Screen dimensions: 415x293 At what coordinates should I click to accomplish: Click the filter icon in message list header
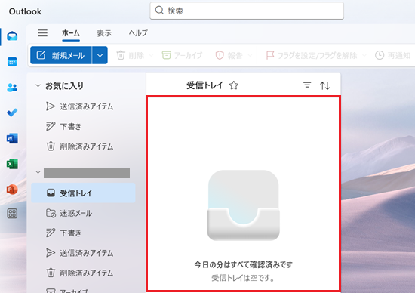click(307, 85)
